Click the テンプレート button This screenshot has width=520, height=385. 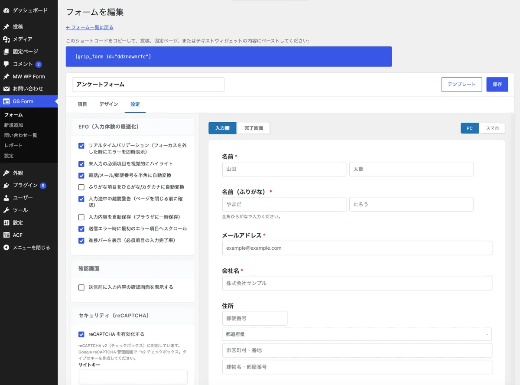461,85
